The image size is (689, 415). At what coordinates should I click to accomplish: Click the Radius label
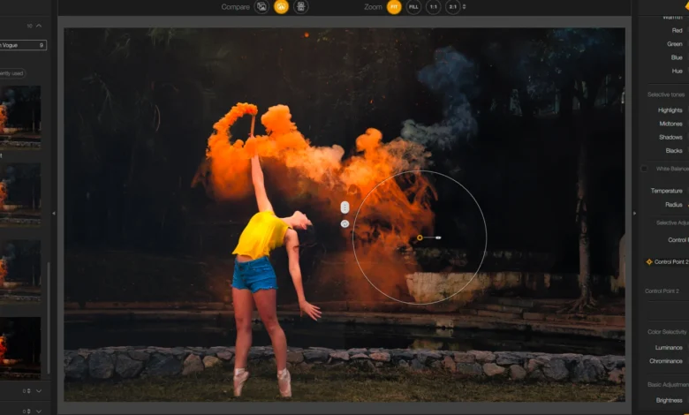click(674, 205)
